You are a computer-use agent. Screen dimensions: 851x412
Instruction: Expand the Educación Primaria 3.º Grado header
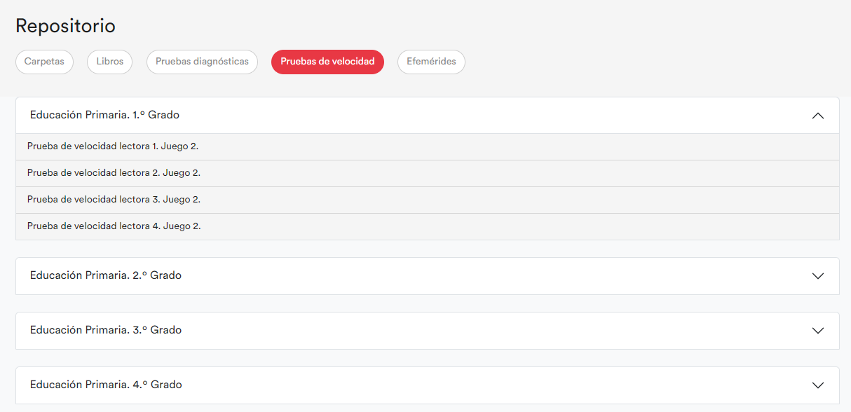105,330
